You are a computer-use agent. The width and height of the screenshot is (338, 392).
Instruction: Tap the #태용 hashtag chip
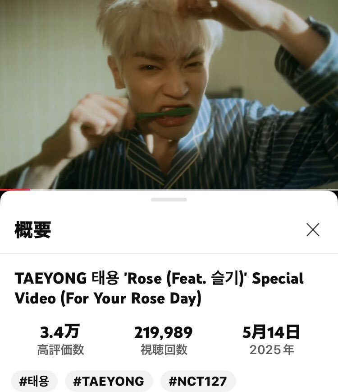click(34, 381)
